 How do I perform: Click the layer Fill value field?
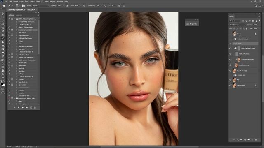(x=255, y=28)
